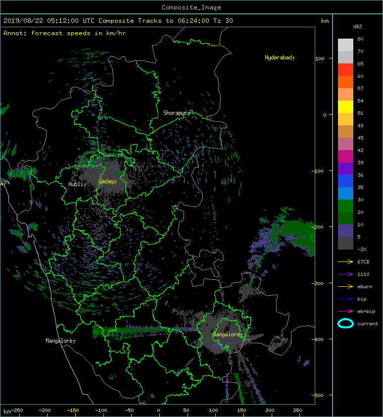The width and height of the screenshot is (383, 417).
Task: Click the -500 tick on vertical axis
Action: pos(318,396)
